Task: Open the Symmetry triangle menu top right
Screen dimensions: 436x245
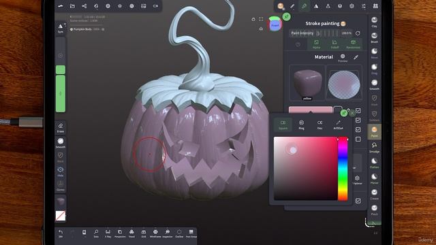Action: 316,6
